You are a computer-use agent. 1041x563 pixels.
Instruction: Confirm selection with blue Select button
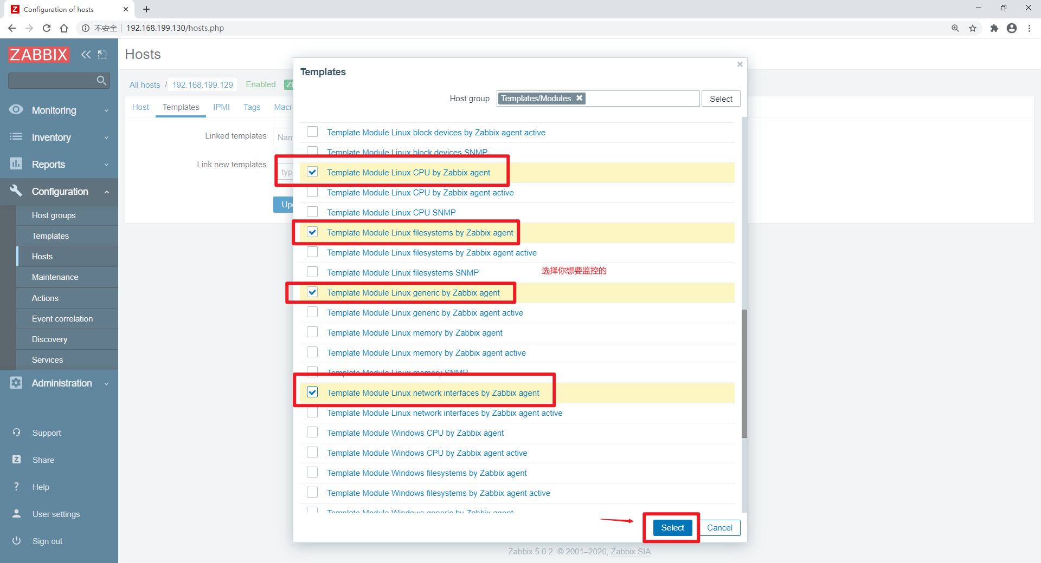672,527
